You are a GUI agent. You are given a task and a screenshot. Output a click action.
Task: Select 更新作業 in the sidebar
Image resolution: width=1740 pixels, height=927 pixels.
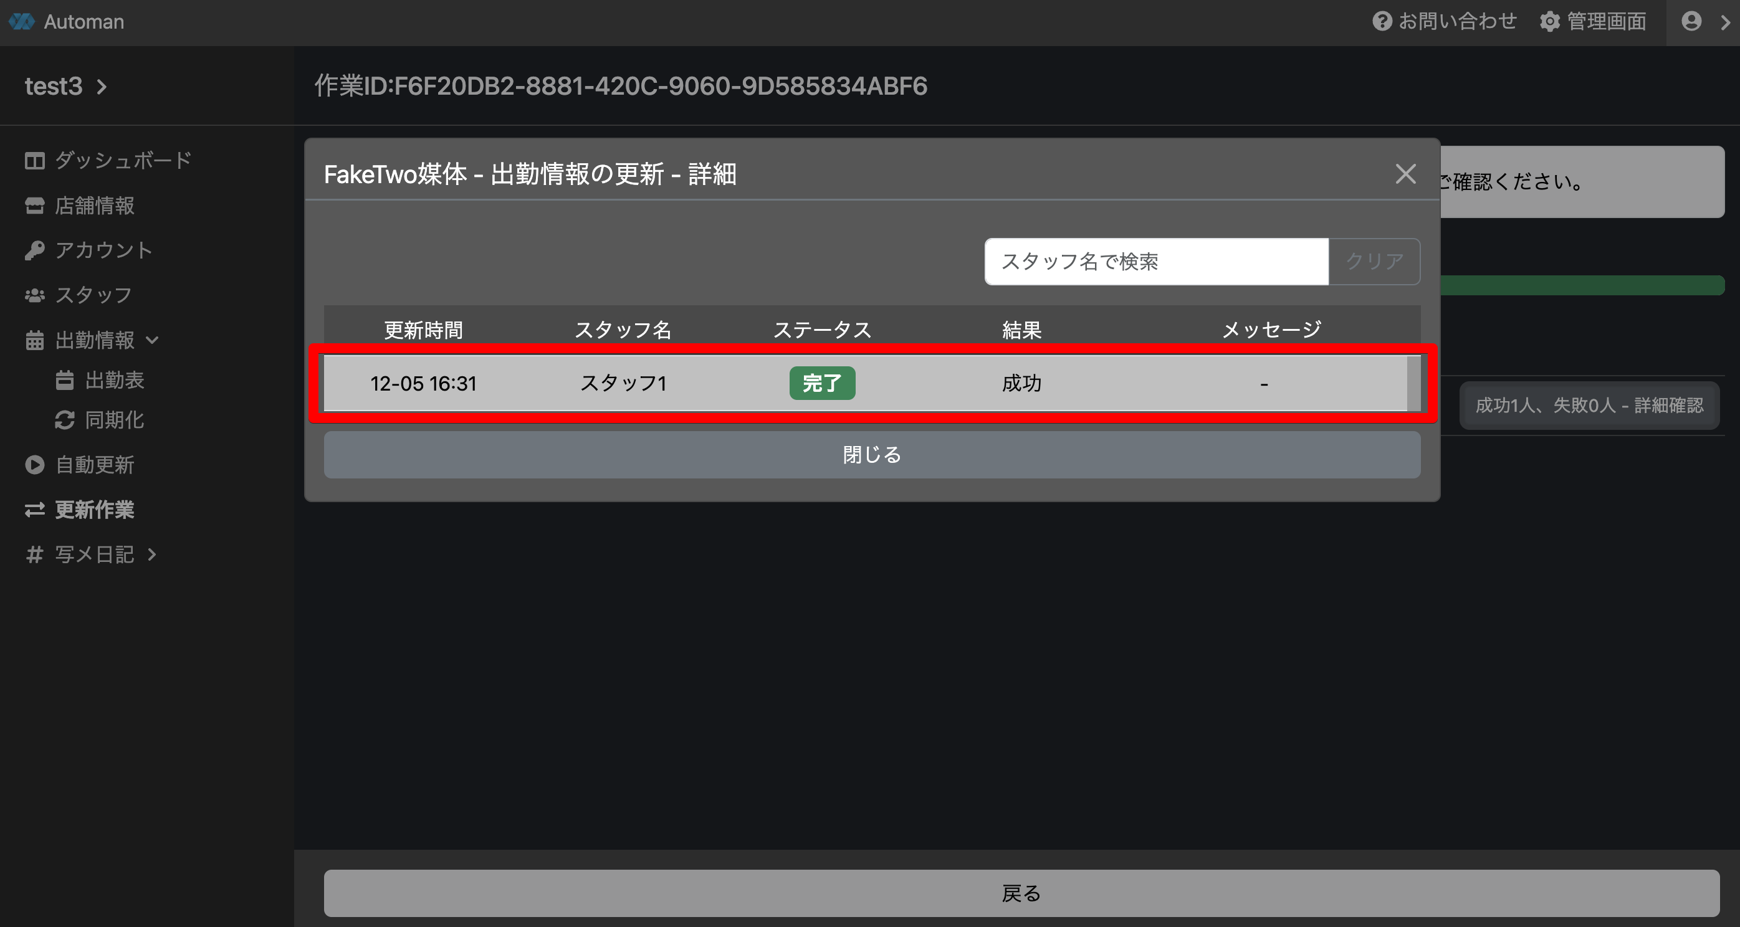(x=93, y=510)
